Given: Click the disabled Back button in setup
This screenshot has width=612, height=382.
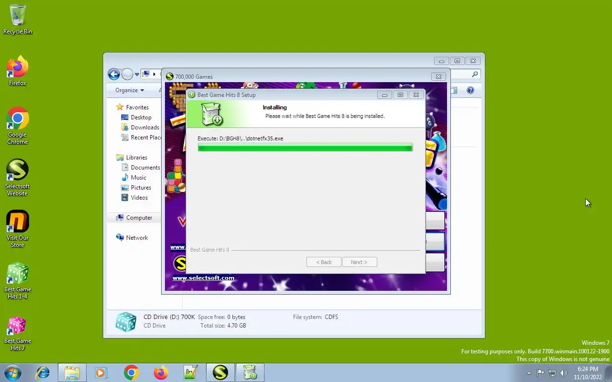Looking at the screenshot, I should click(x=324, y=262).
